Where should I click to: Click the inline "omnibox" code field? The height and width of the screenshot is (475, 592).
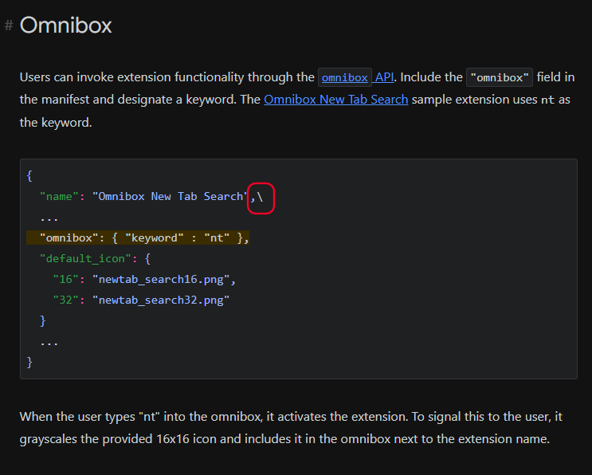pos(500,77)
